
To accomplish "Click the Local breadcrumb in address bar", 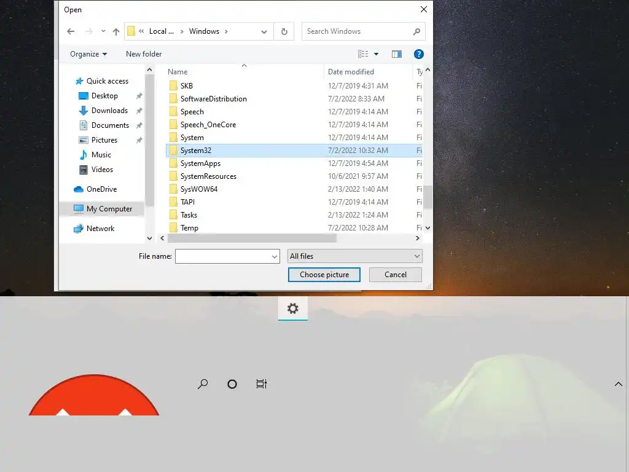I will [162, 31].
